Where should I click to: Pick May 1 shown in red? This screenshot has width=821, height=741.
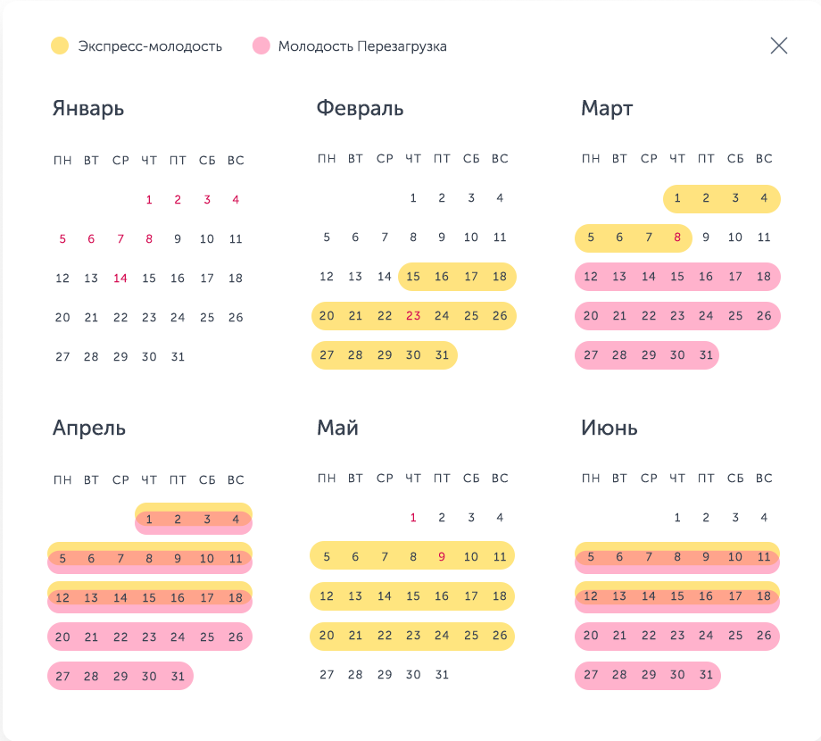(413, 518)
